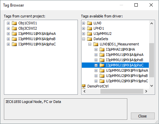Click the Close button

pos(143,116)
